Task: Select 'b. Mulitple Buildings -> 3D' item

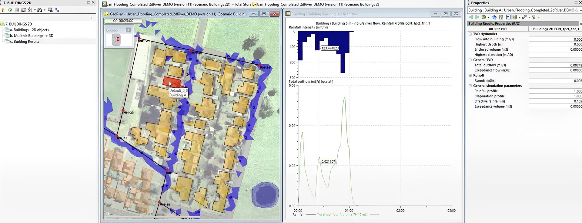Action: point(31,36)
